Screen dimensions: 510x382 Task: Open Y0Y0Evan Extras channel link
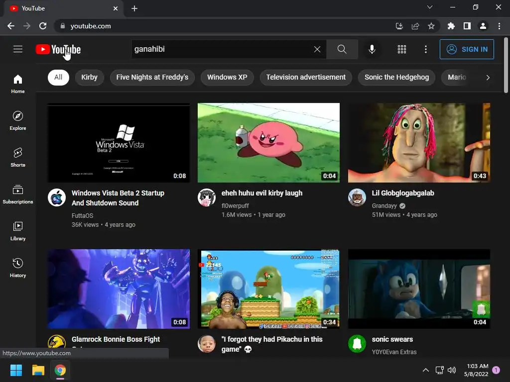[x=394, y=352]
